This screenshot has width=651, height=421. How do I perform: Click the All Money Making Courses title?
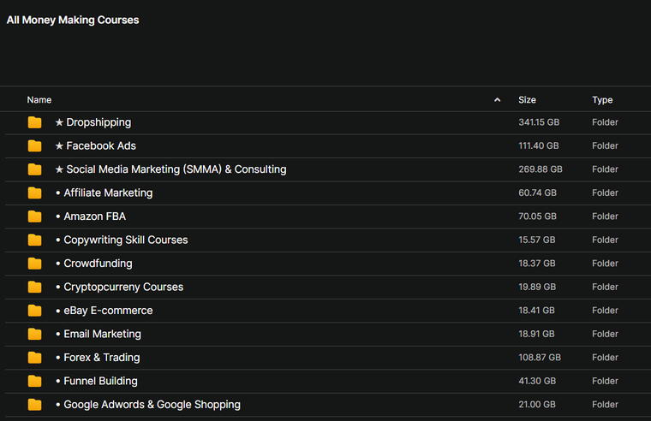[73, 20]
